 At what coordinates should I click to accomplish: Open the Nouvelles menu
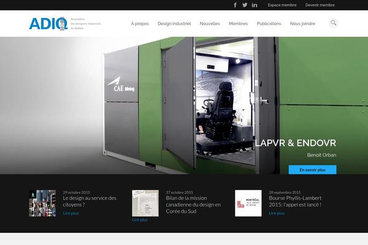210,24
